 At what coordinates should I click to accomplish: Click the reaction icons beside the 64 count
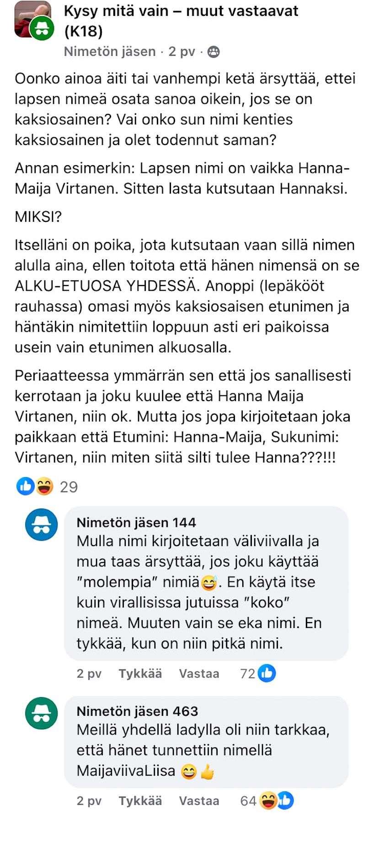tap(276, 801)
